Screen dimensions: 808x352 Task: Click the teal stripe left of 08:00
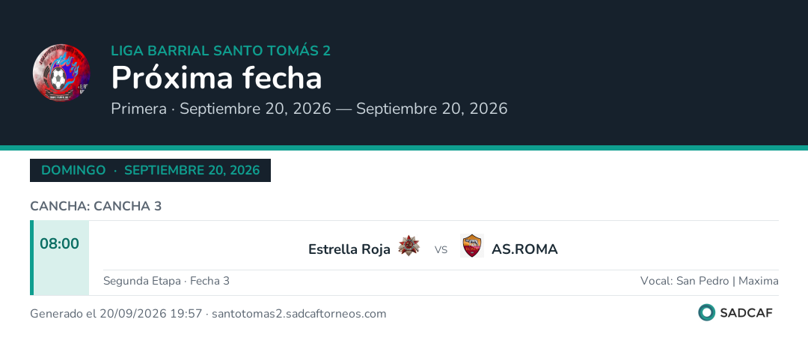(x=31, y=258)
